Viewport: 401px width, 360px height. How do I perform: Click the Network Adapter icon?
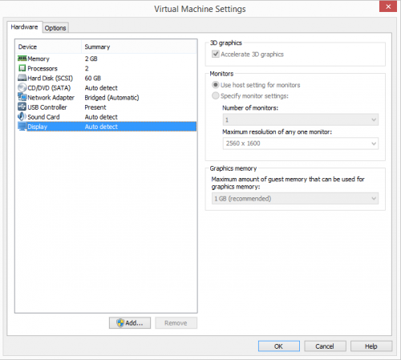point(22,97)
